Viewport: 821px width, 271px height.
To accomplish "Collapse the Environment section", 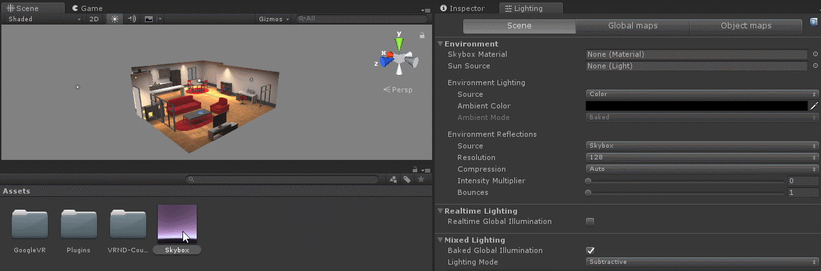I will (441, 44).
